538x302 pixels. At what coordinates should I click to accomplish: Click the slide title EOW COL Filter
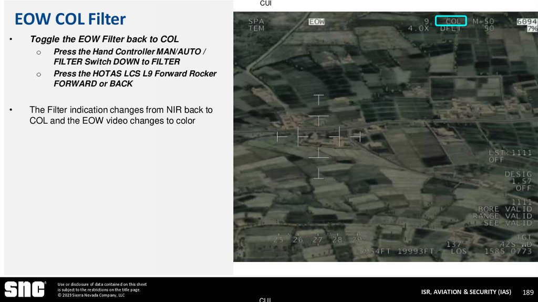point(70,19)
